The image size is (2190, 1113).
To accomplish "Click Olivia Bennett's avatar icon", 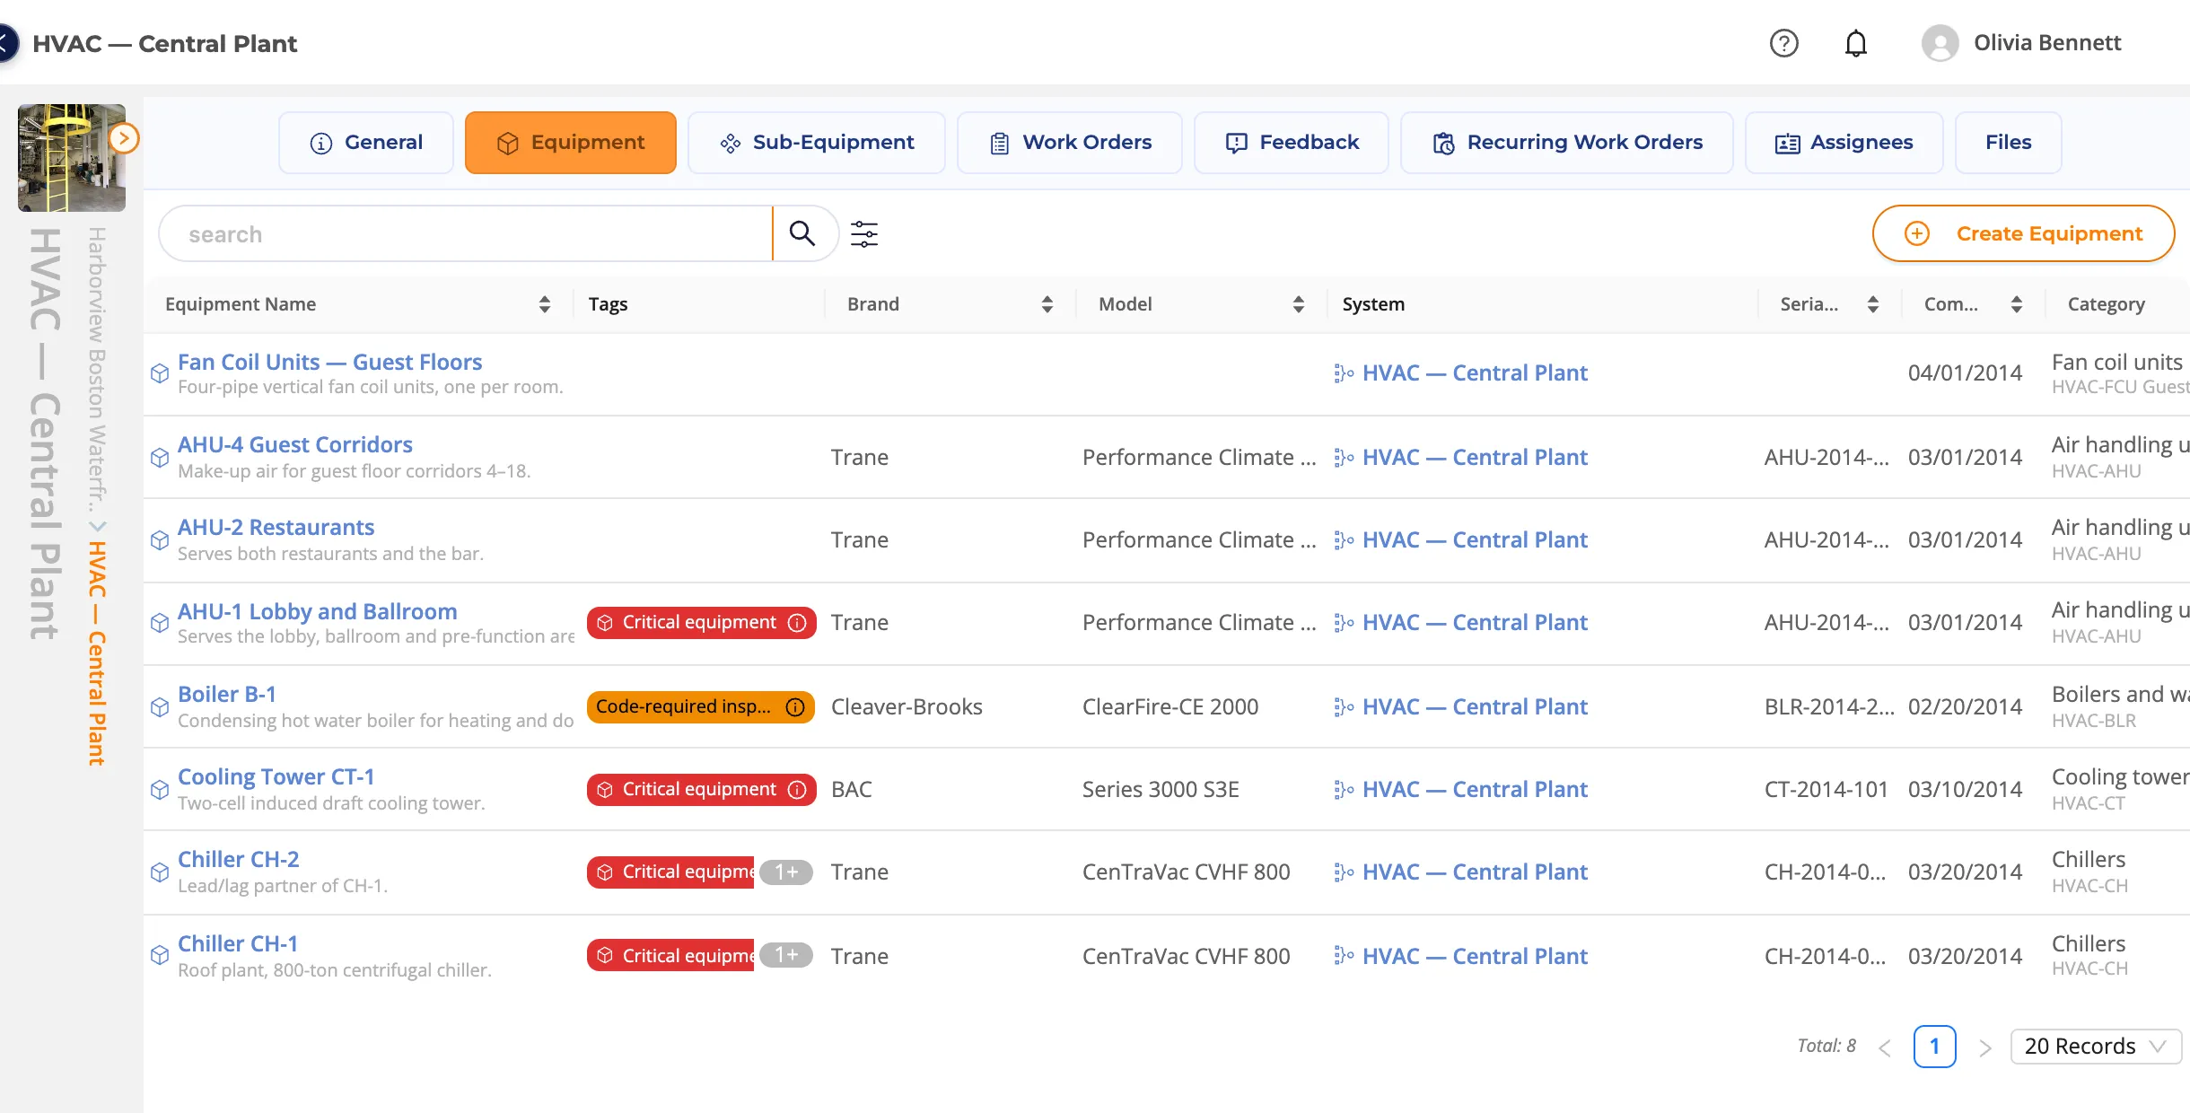I will (x=1940, y=43).
